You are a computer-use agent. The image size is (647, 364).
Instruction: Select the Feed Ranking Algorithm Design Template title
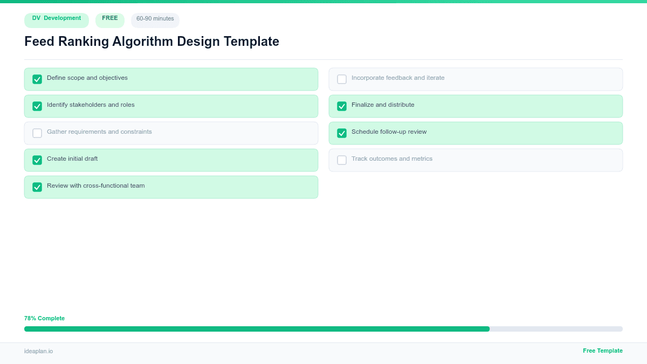coord(152,42)
